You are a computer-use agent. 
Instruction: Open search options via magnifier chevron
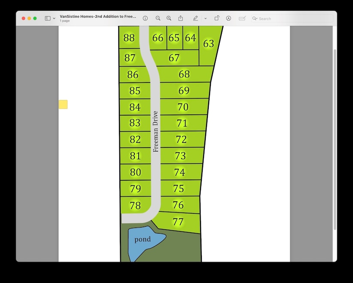255,18
